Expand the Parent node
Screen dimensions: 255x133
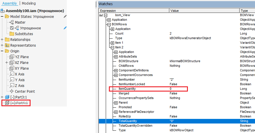click(x=116, y=103)
